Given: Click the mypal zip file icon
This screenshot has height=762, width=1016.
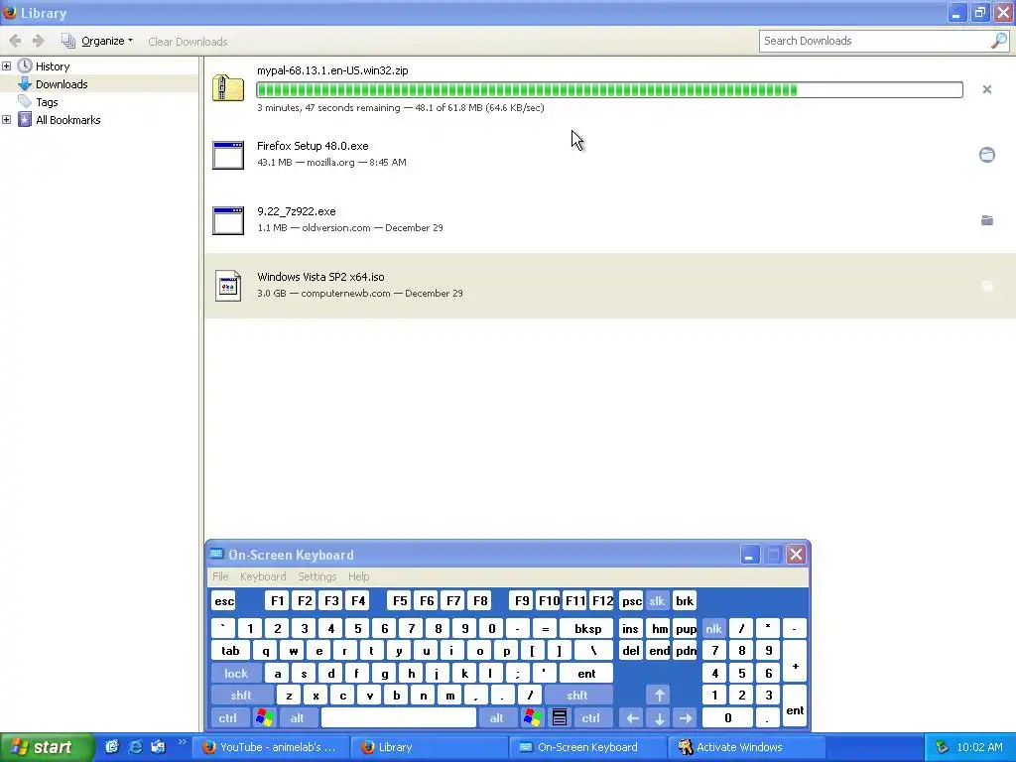Looking at the screenshot, I should click(228, 88).
